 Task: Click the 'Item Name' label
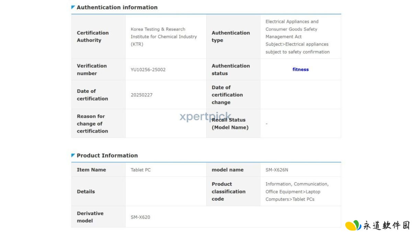(91, 170)
